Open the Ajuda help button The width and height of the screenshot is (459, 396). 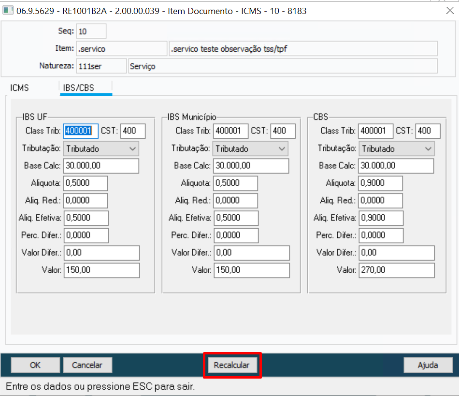click(428, 365)
